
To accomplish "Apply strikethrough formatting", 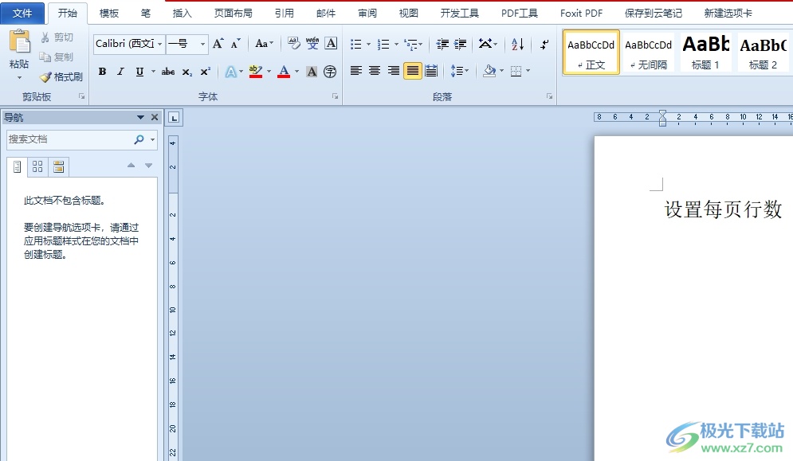I will click(x=168, y=72).
